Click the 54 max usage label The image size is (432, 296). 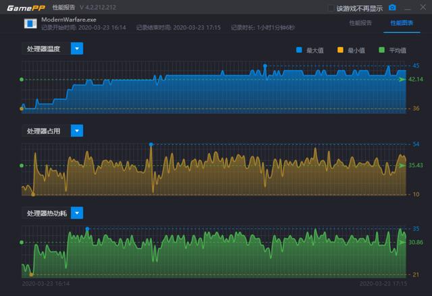pyautogui.click(x=416, y=144)
